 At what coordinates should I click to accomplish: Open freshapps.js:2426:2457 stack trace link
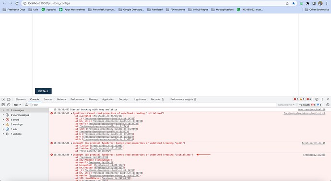click(108, 116)
